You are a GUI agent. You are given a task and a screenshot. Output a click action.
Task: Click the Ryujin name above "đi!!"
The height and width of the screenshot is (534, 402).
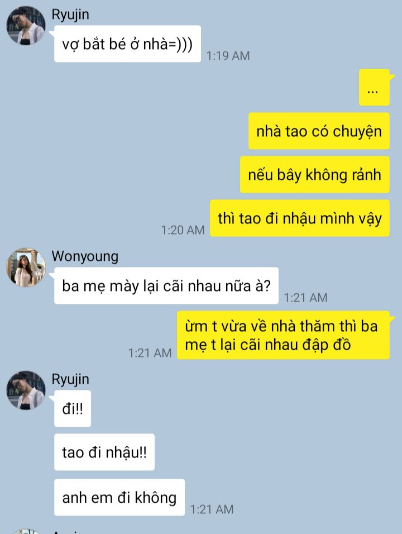click(70, 379)
